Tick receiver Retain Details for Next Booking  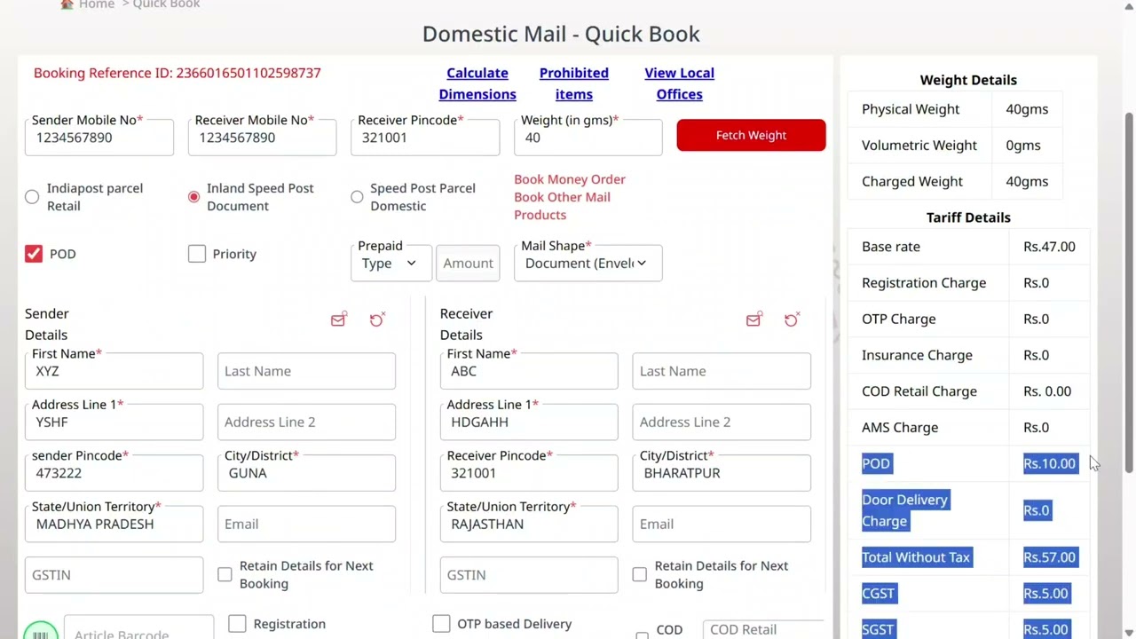pyautogui.click(x=640, y=575)
